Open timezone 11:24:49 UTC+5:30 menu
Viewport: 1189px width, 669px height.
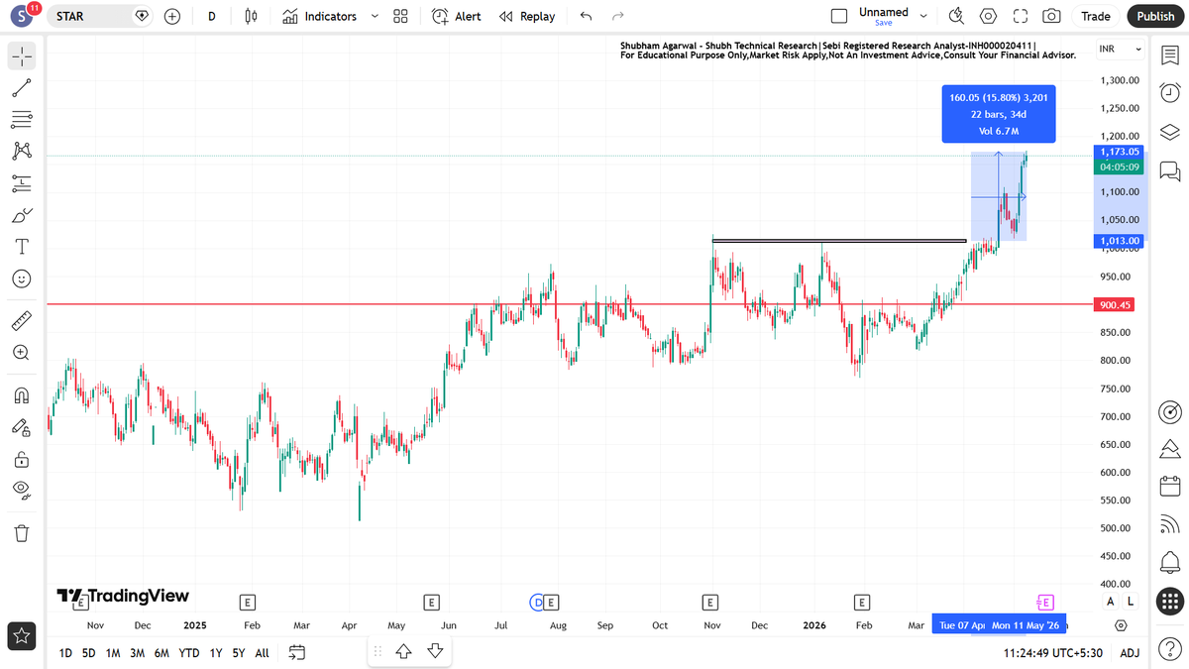[1052, 653]
